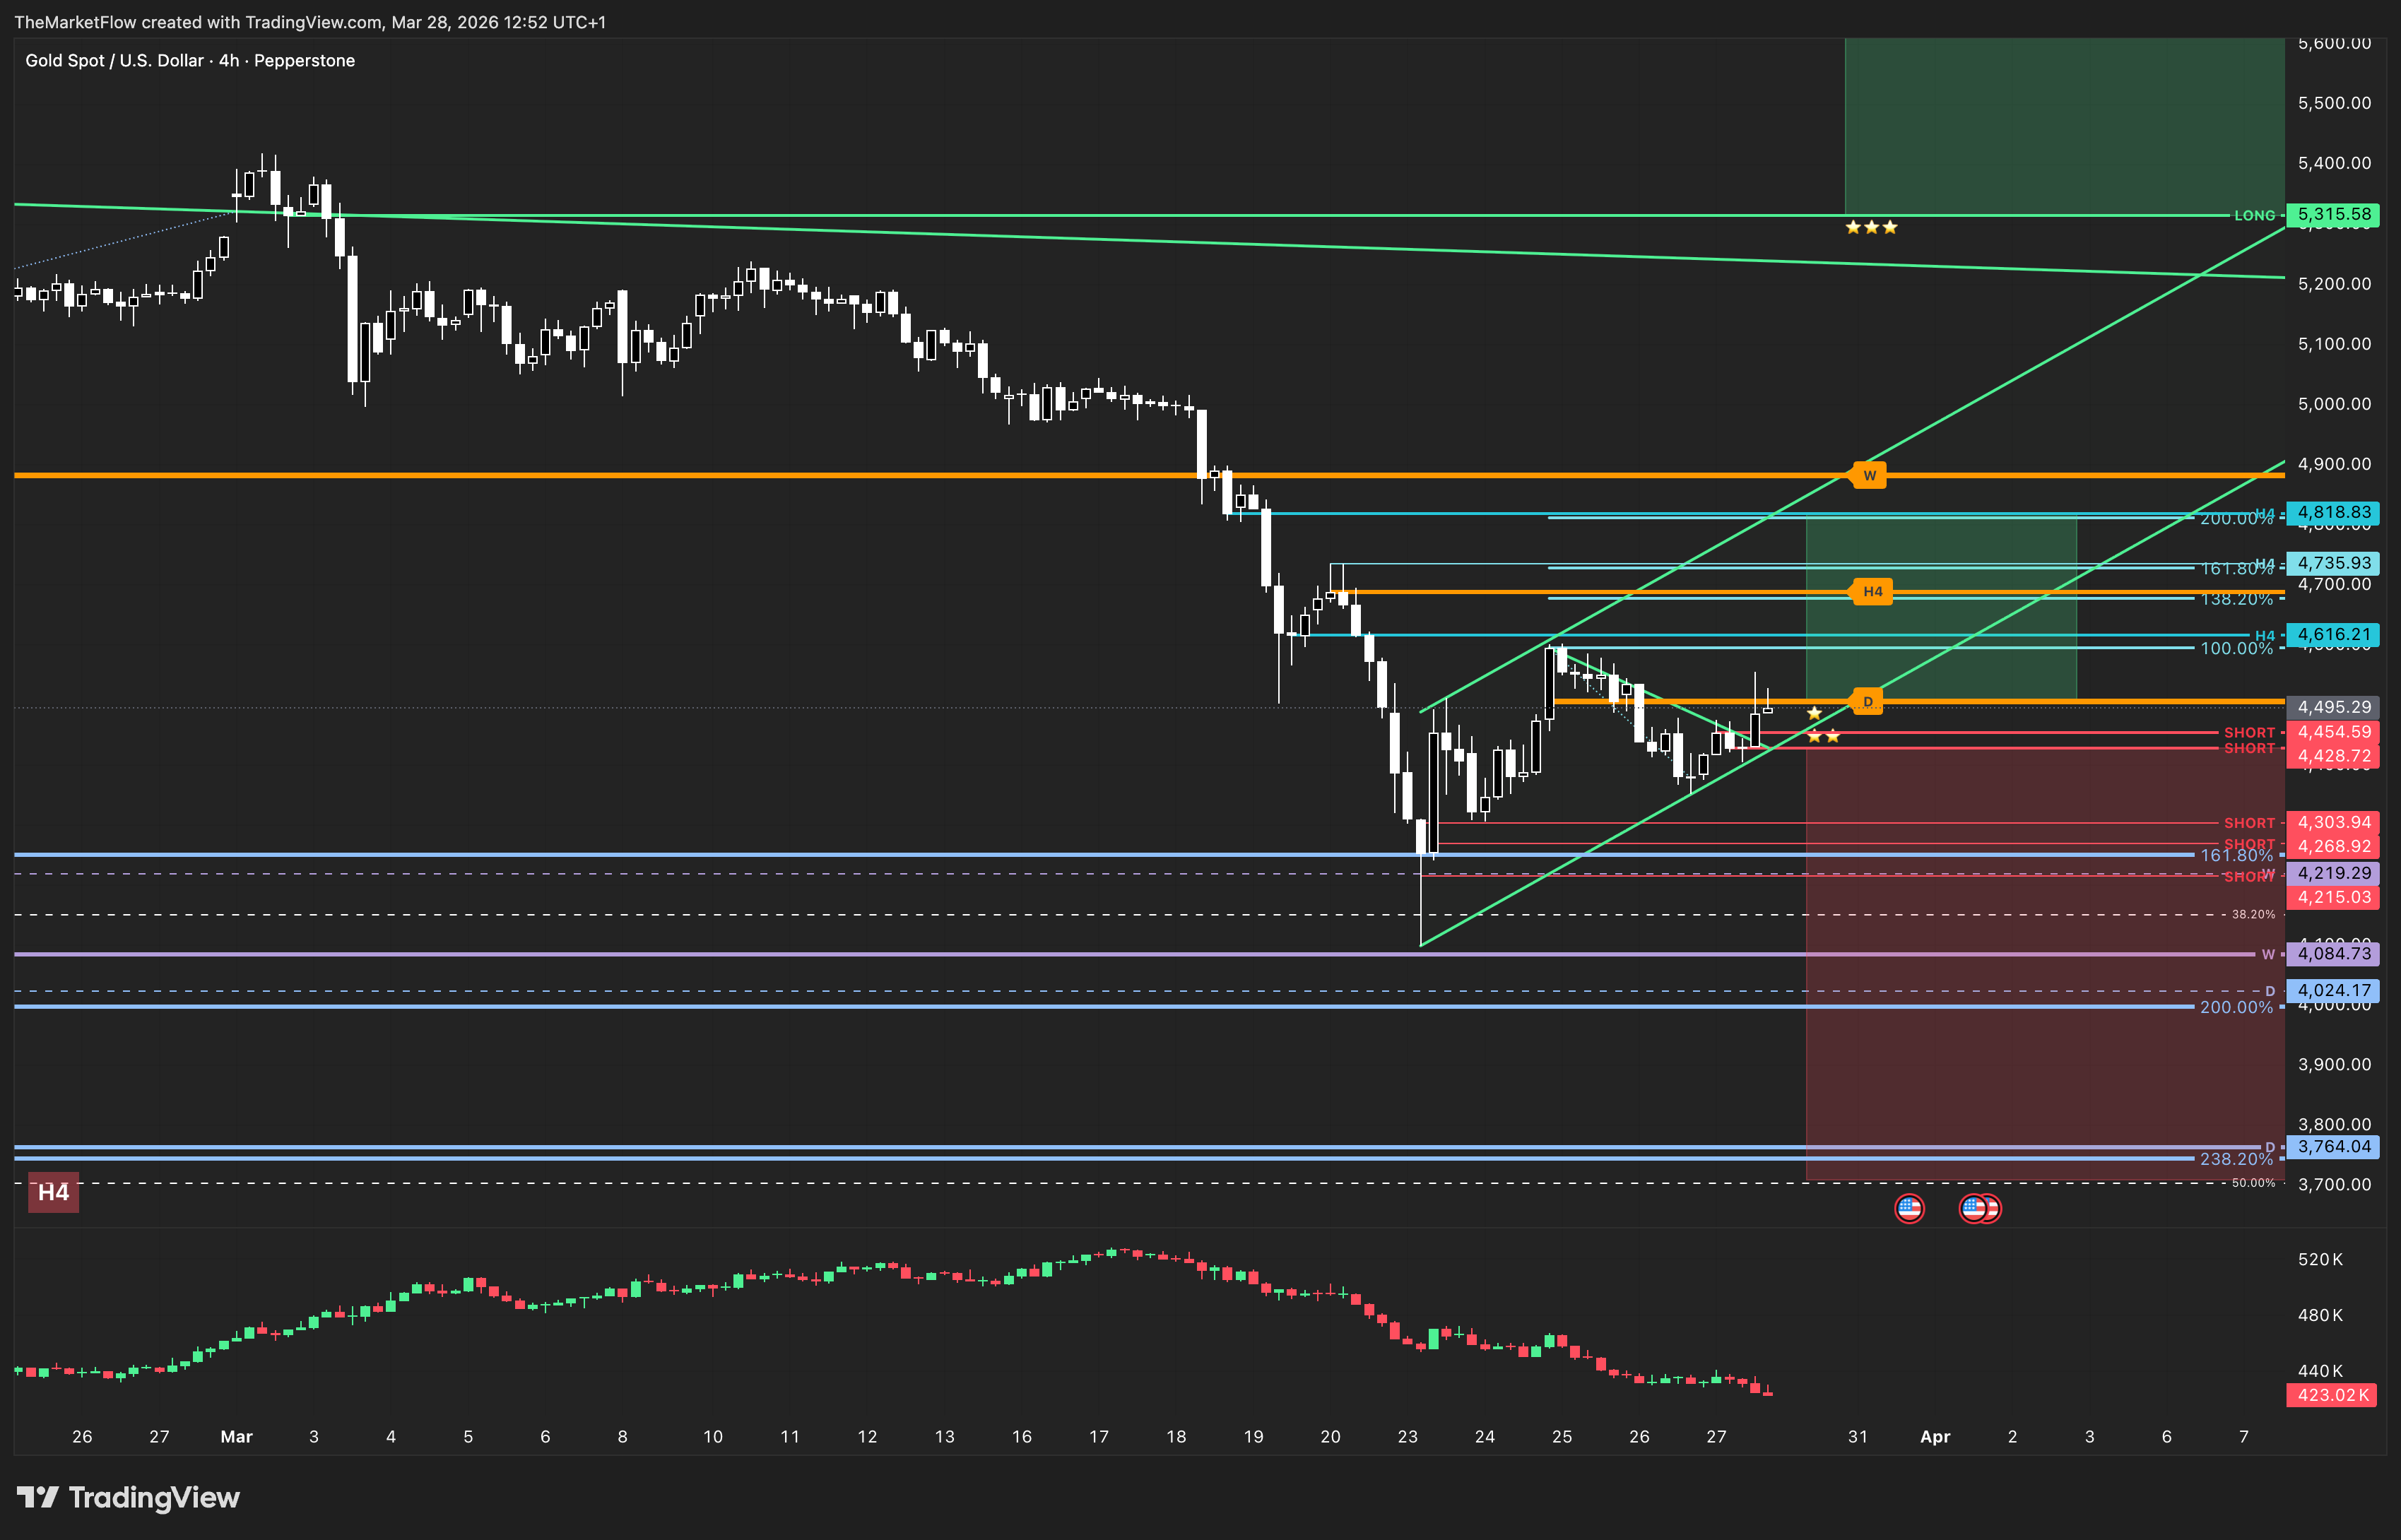The image size is (2401, 1540).
Task: Click the Gold Spot / U.S. Dollar title
Action: (x=114, y=61)
